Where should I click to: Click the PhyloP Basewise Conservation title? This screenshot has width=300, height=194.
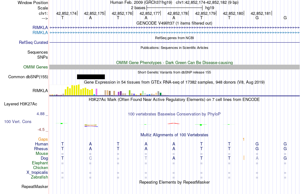[174, 114]
